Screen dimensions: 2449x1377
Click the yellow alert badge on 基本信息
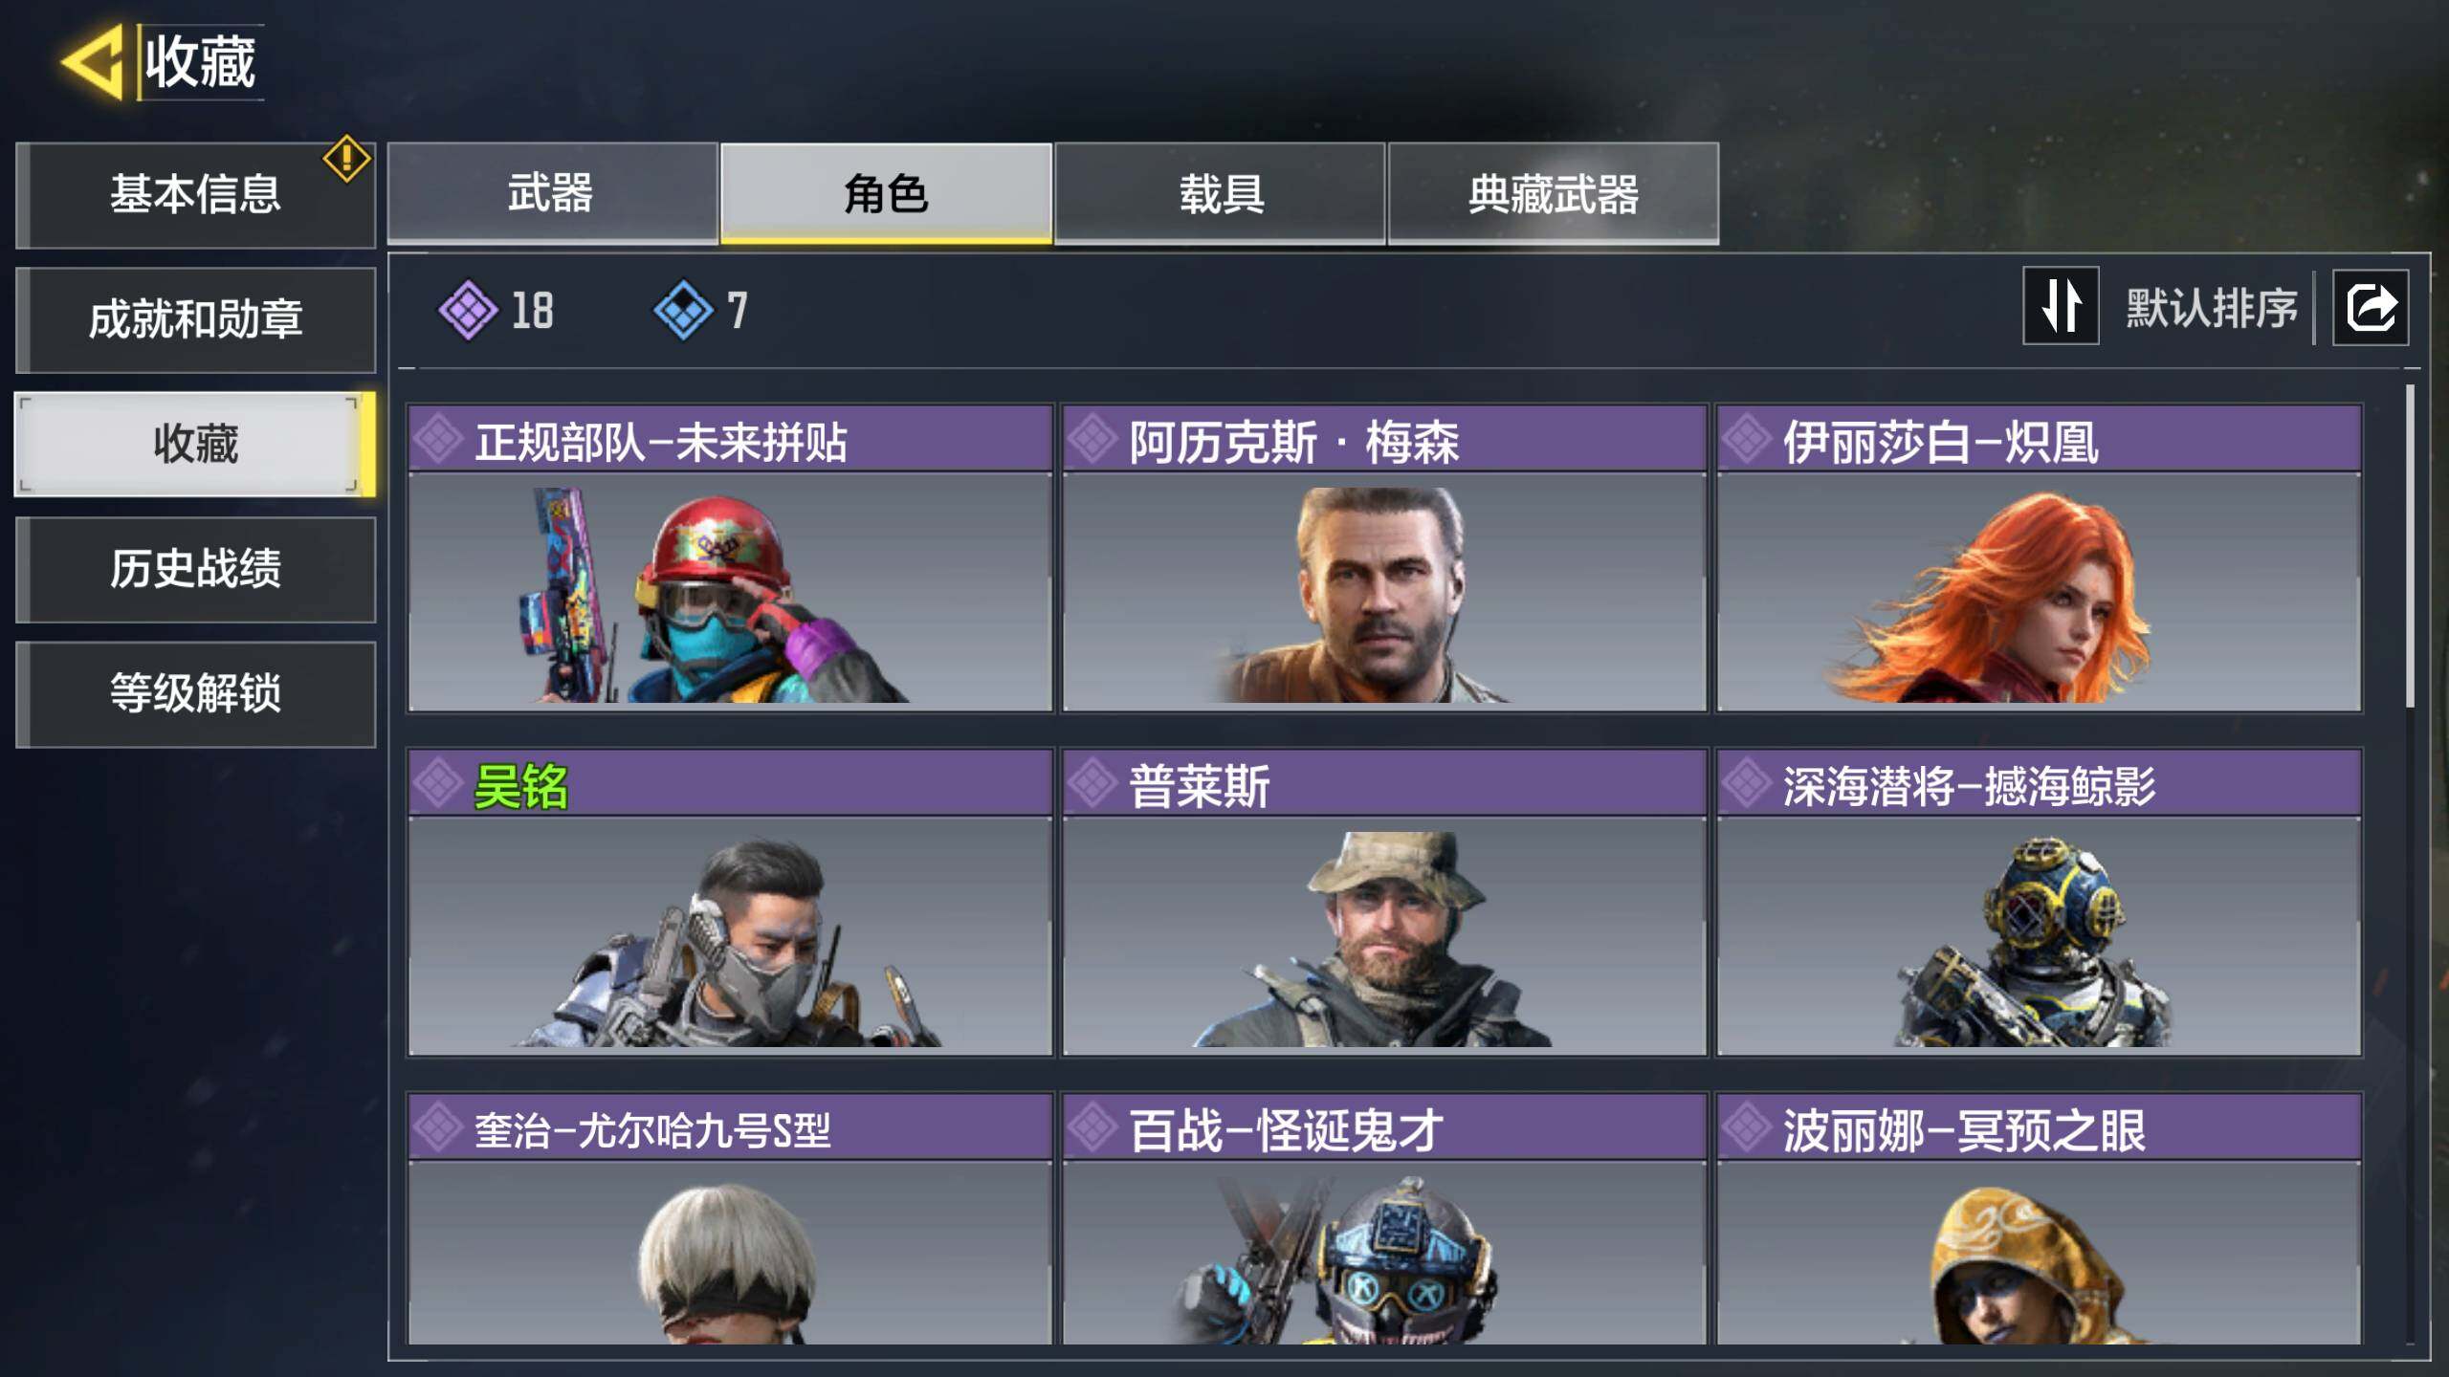click(x=346, y=159)
